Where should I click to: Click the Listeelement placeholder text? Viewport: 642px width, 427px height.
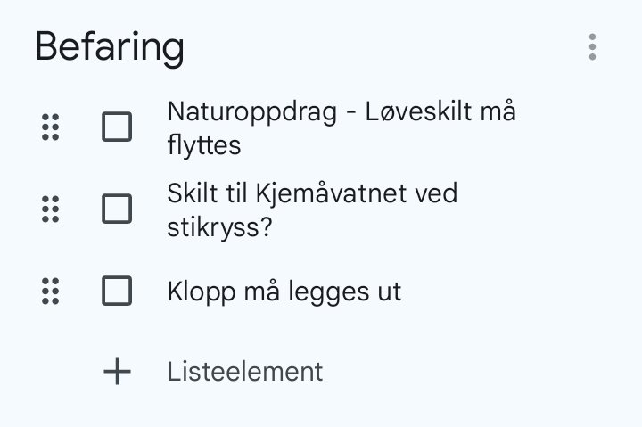(245, 372)
